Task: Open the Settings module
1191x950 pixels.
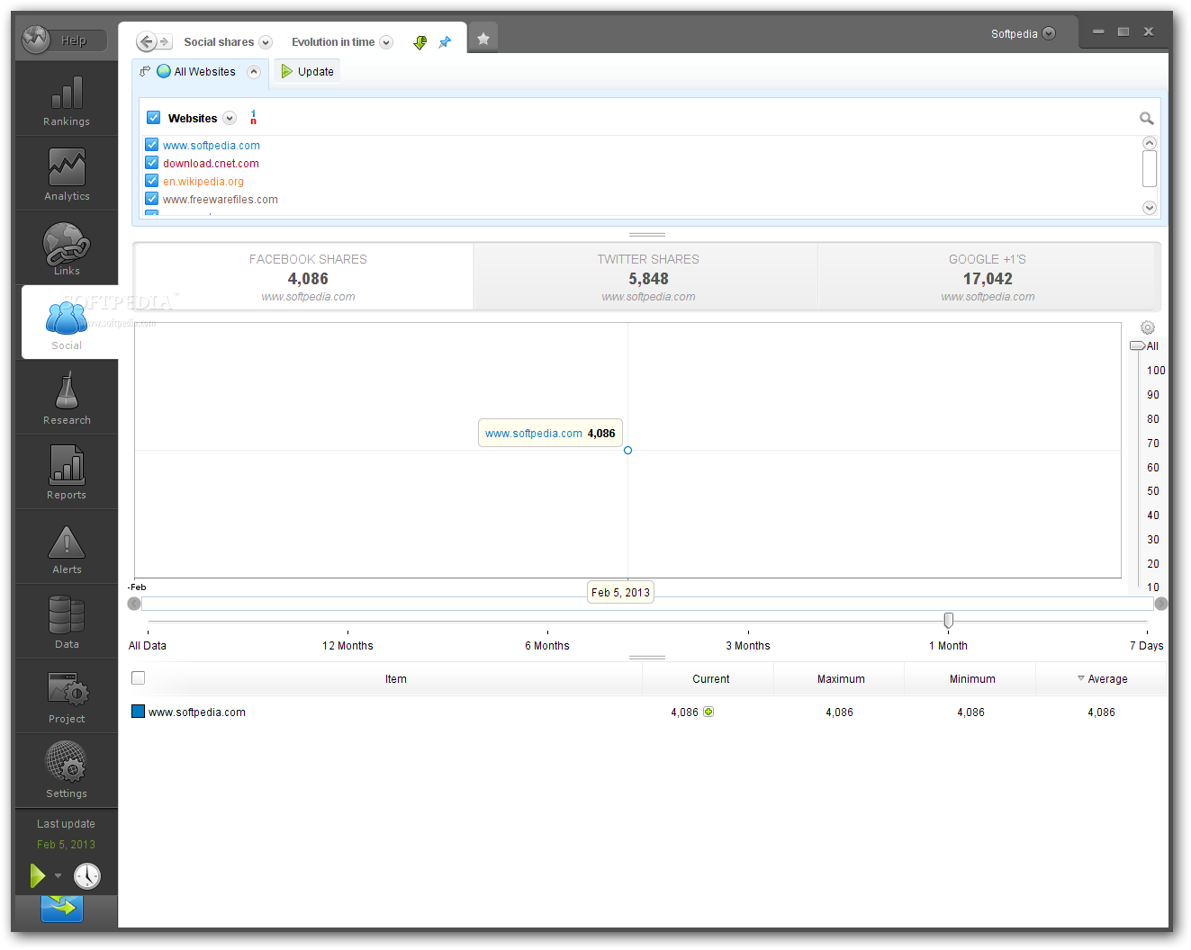Action: [67, 771]
